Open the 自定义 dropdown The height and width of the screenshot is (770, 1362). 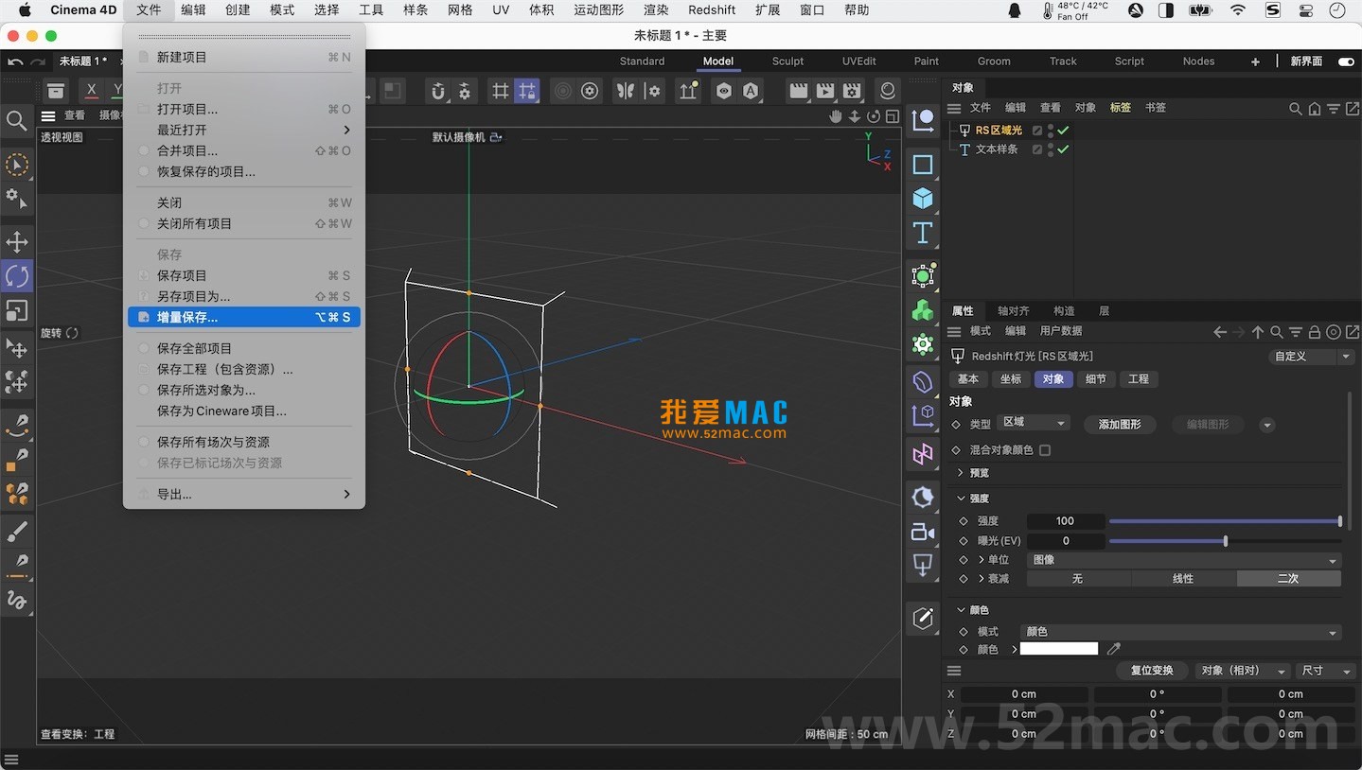coord(1314,357)
